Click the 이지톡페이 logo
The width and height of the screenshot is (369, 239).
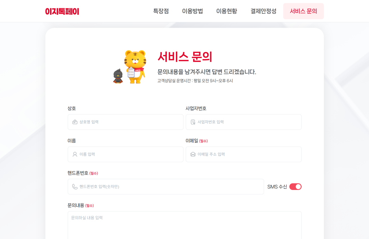(62, 11)
